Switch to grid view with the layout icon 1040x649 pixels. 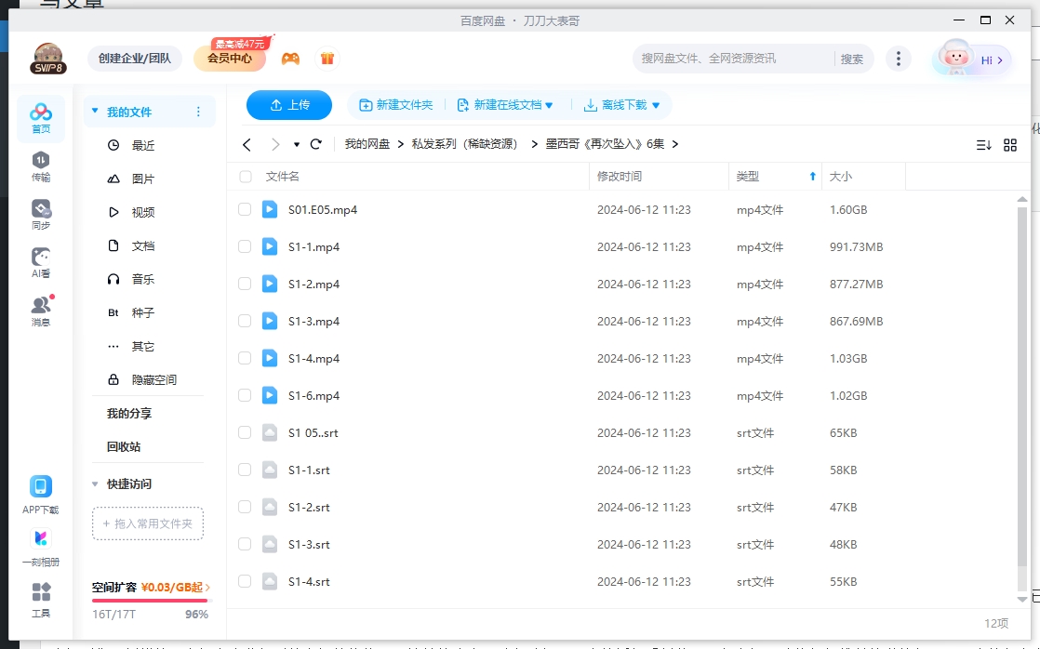point(1011,144)
